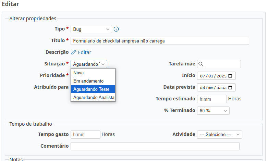Open the calendar picker for Data prevista

[x=230, y=87]
